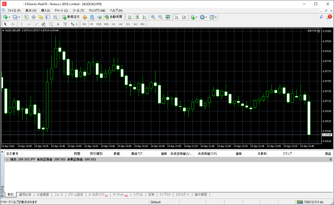The image size is (334, 205).
Task: Switch to the 口座履歴 tab
Action: pyautogui.click(x=43, y=195)
